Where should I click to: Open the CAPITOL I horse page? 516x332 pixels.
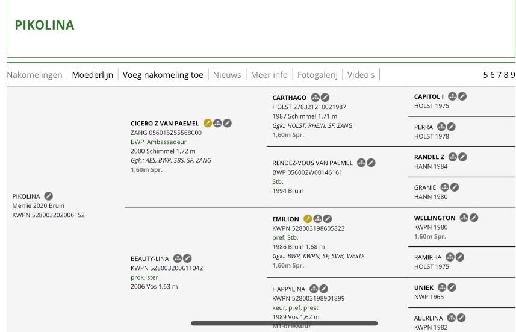(429, 96)
